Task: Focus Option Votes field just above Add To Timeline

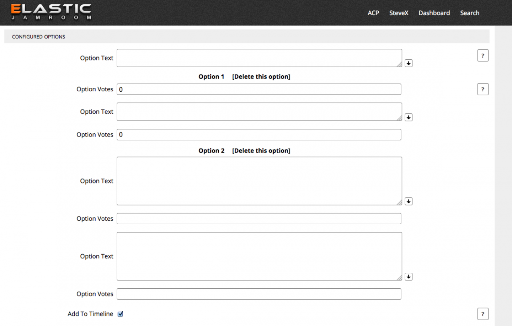Action: coord(259,294)
